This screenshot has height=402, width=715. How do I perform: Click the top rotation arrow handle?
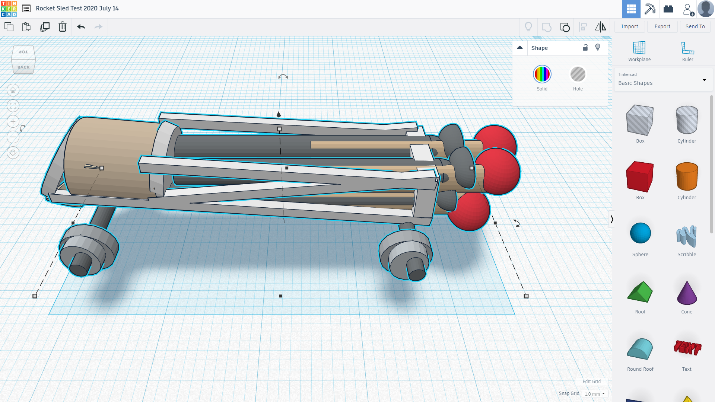click(x=283, y=77)
